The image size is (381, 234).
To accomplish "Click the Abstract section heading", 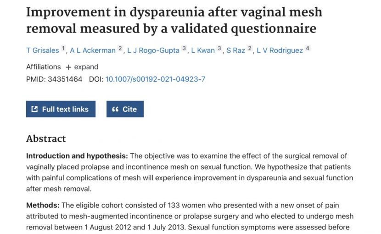I will click(46, 139).
